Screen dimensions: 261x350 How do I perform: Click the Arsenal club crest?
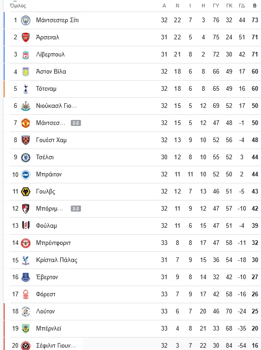(25, 37)
